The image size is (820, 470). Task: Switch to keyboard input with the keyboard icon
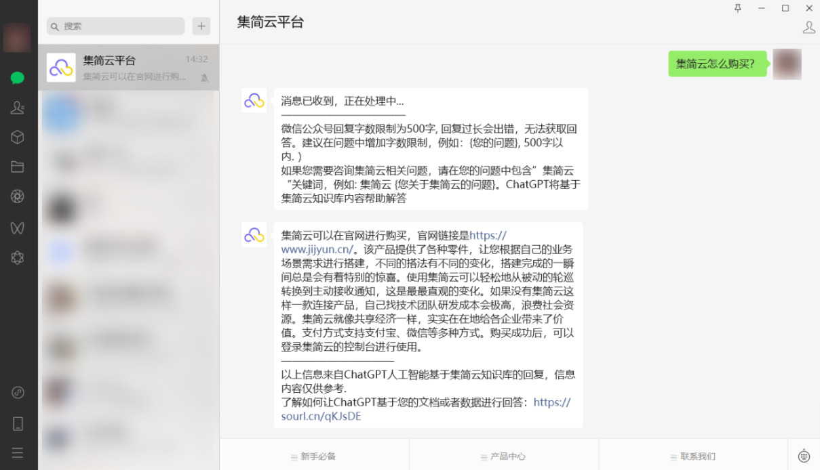(804, 455)
